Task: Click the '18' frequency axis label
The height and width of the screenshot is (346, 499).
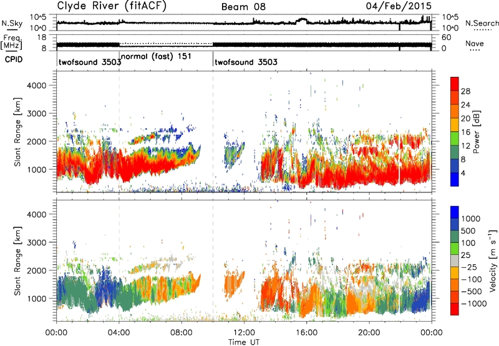Action: [x=41, y=37]
